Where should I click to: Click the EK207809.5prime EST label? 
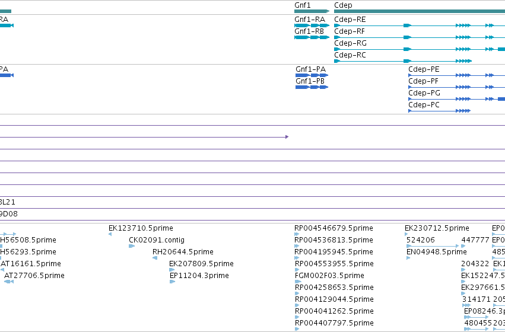click(201, 263)
